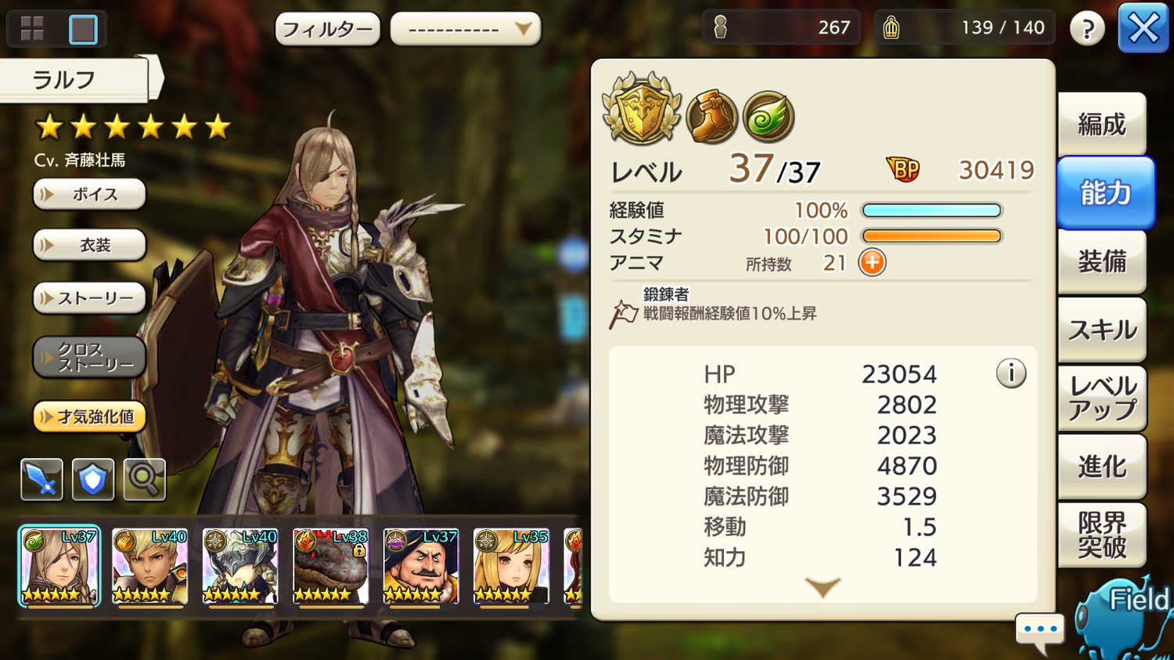Open the filter dropdown with dashes
This screenshot has height=660, width=1174.
point(466,30)
